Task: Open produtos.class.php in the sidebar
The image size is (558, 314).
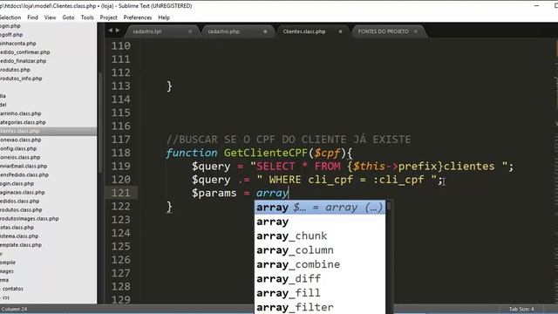Action: coord(21,209)
